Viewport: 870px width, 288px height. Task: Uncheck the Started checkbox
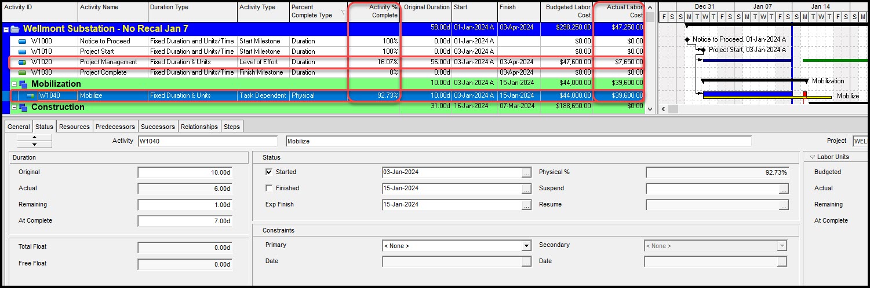[269, 172]
